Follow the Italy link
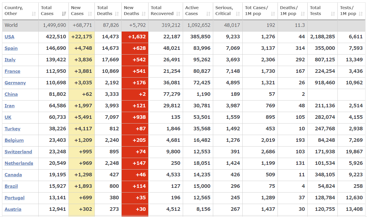The image size is (367, 217). (x=10, y=60)
